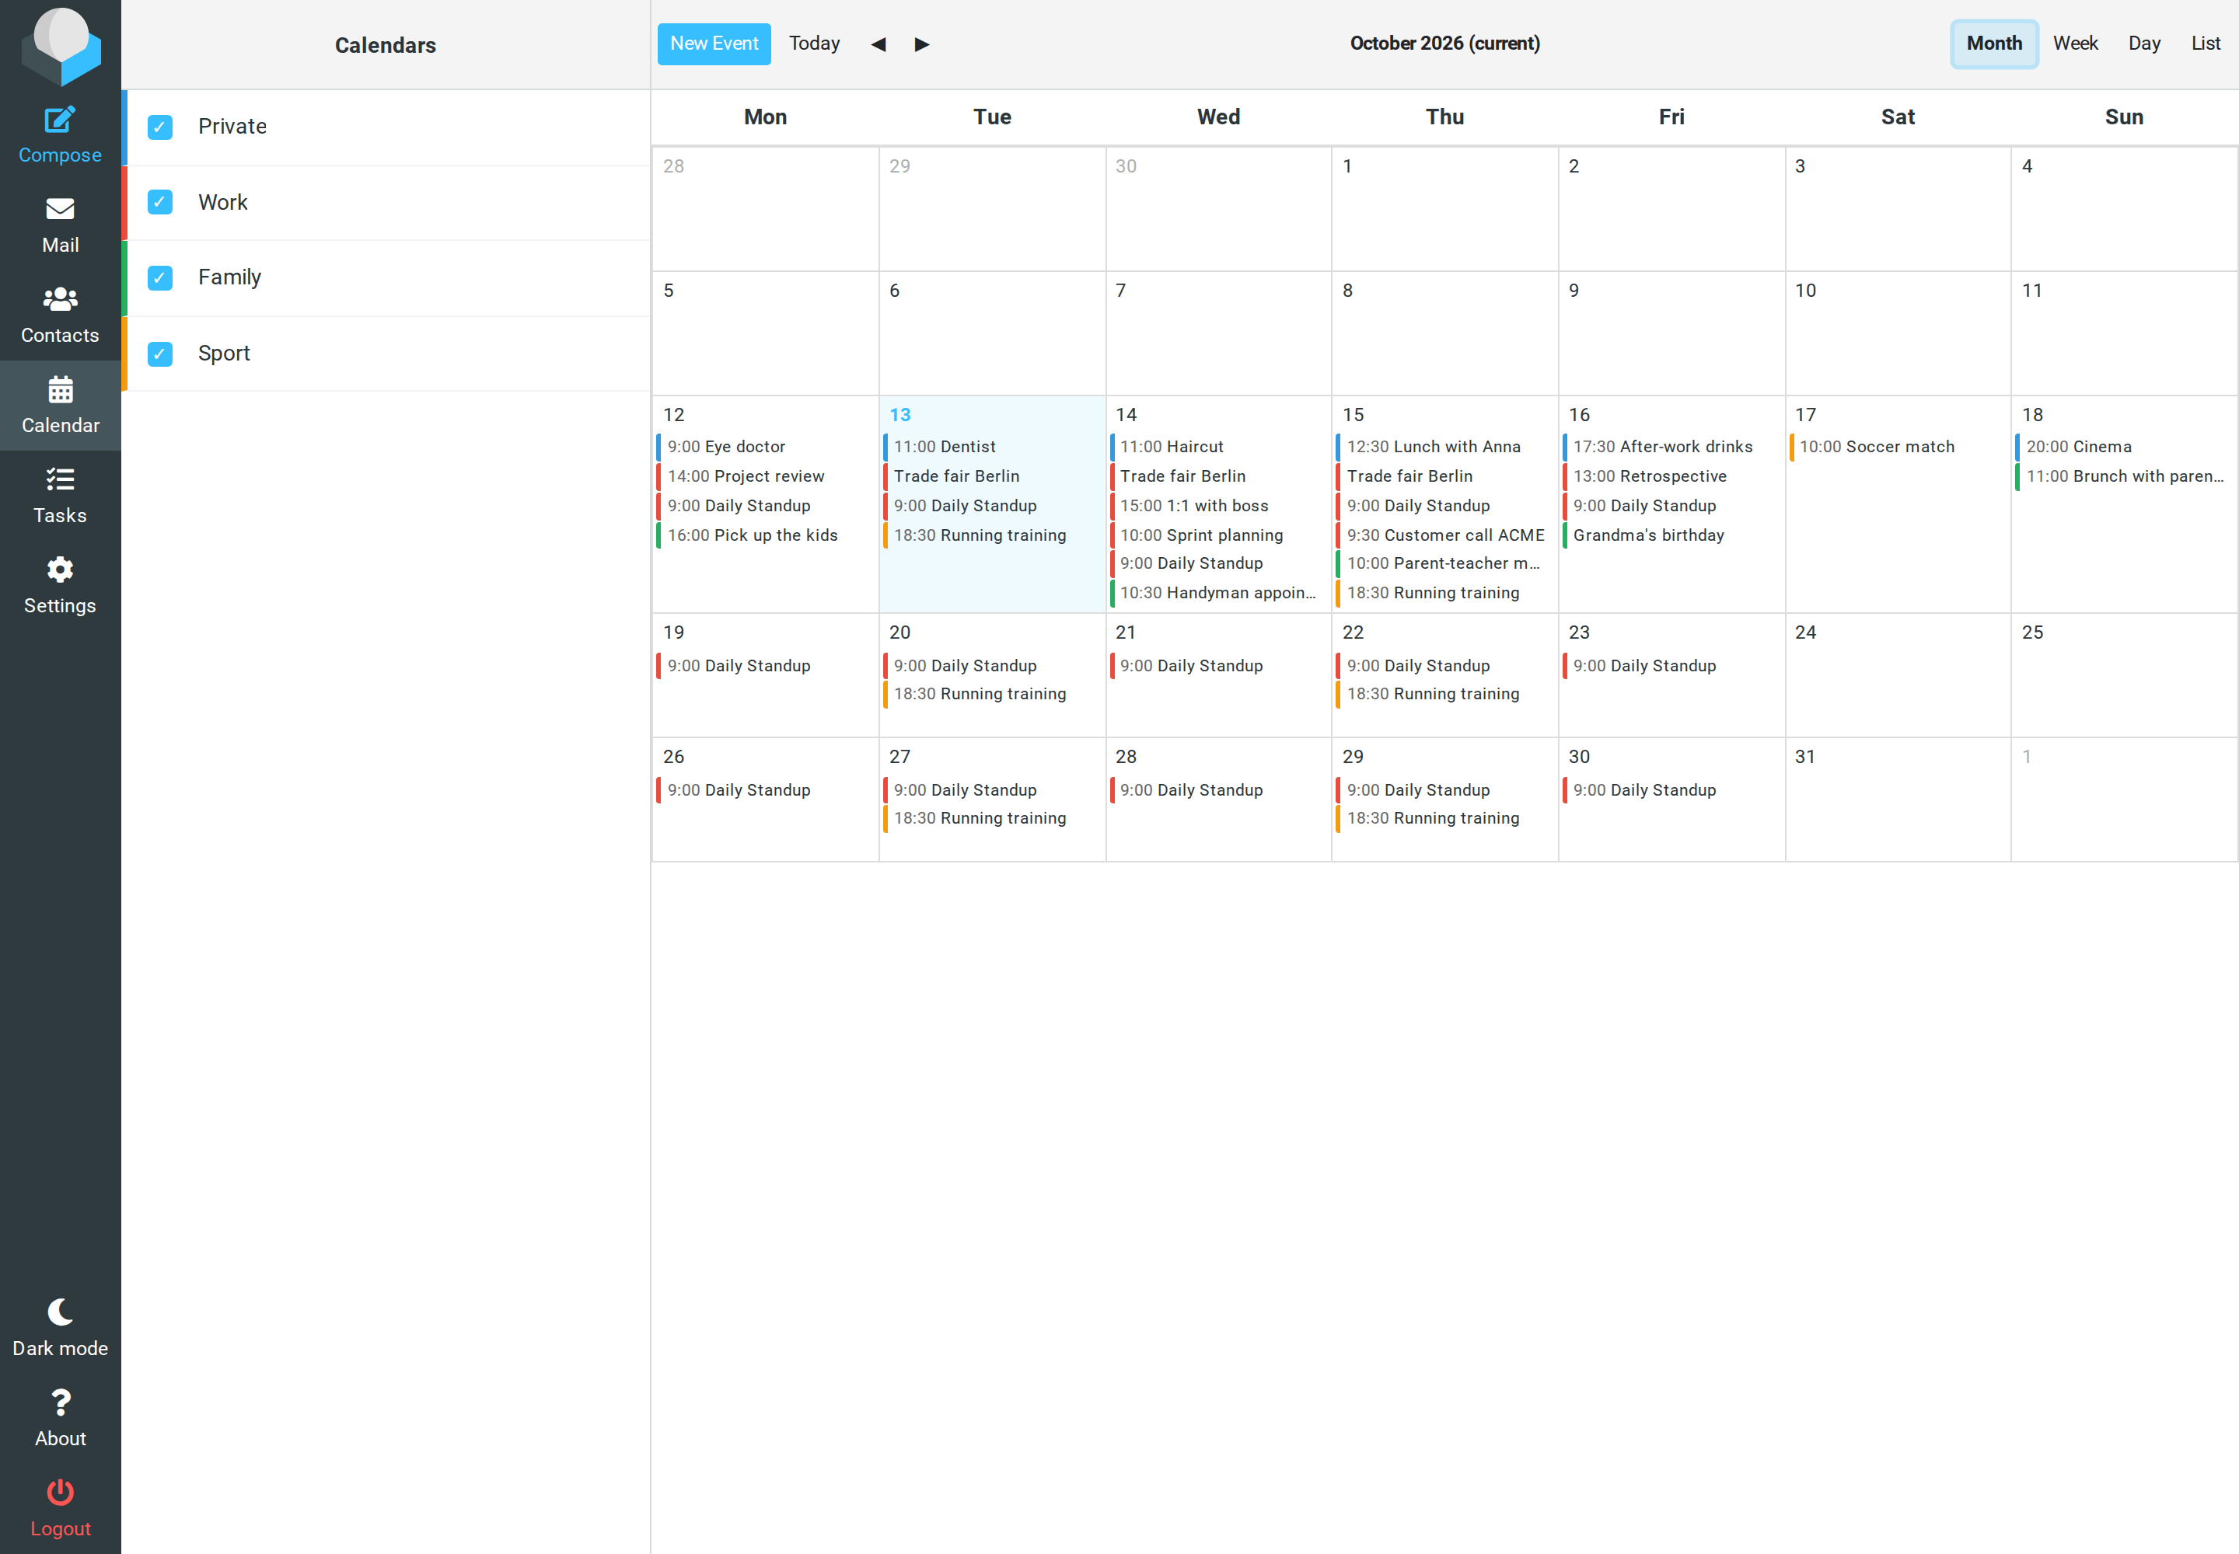Uncheck the Private calendar checkbox
Image resolution: width=2239 pixels, height=1554 pixels.
click(x=160, y=127)
